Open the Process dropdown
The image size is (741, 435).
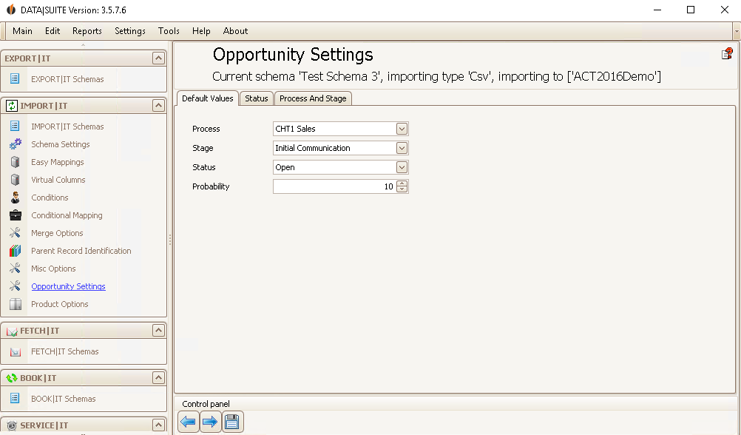click(x=402, y=129)
